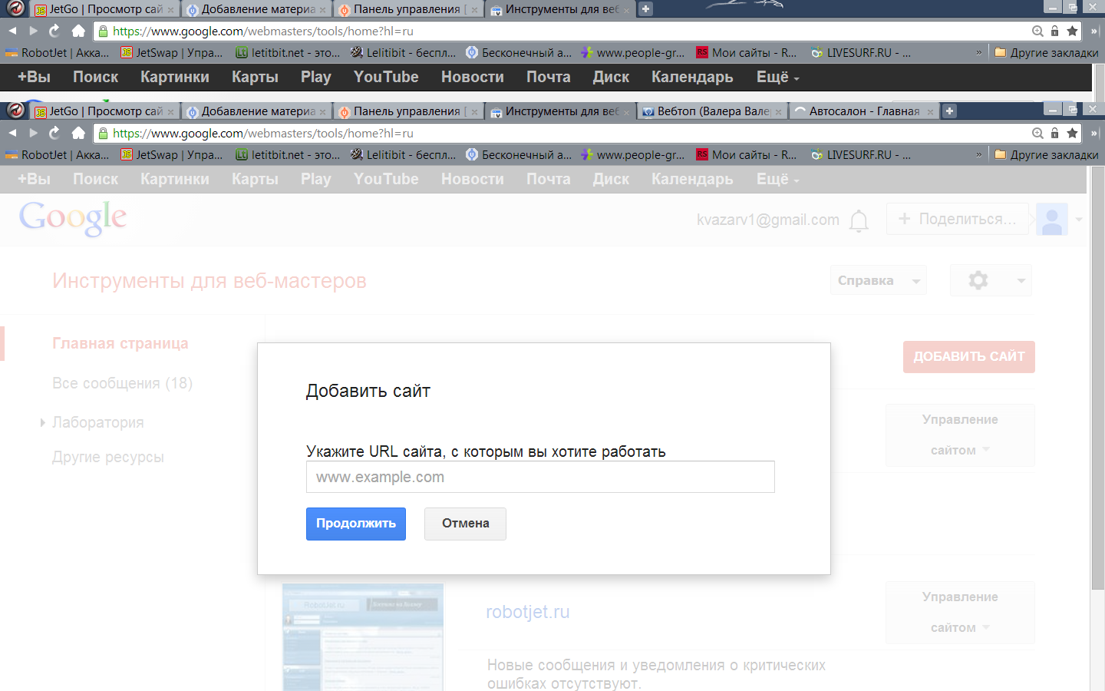Click Почта in back window's Google bar

[549, 77]
